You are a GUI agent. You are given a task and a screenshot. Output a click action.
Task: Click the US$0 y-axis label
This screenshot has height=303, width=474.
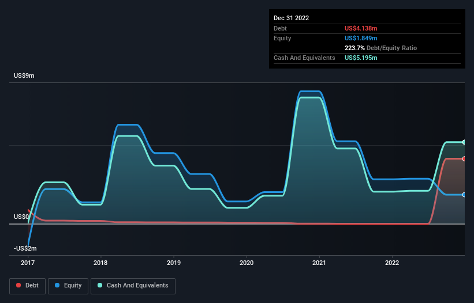21,217
